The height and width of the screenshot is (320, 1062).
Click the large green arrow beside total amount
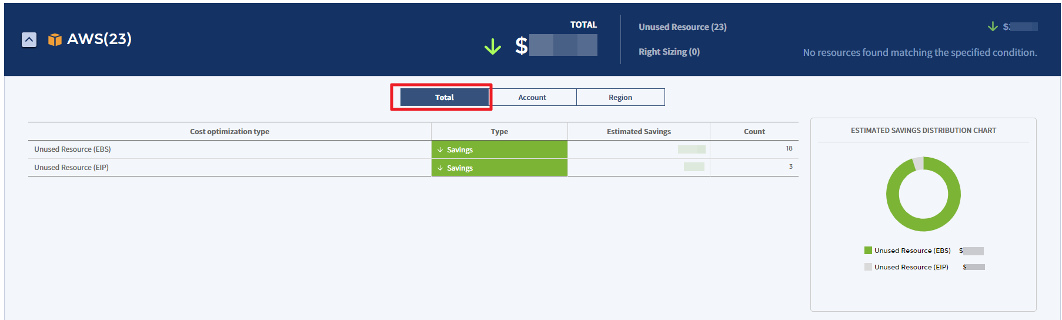pos(492,46)
